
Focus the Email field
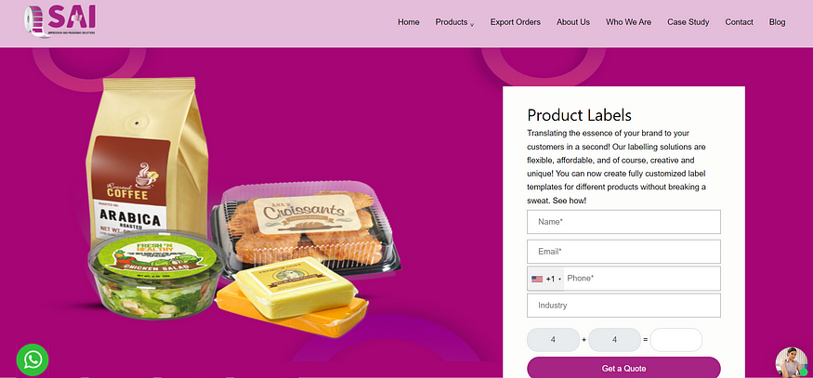(623, 252)
